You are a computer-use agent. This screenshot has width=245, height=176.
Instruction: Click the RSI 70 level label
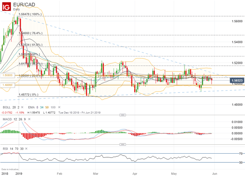pos(241,154)
